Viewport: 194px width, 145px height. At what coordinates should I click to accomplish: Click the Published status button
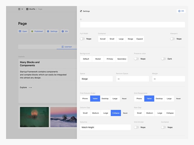(x=37, y=31)
